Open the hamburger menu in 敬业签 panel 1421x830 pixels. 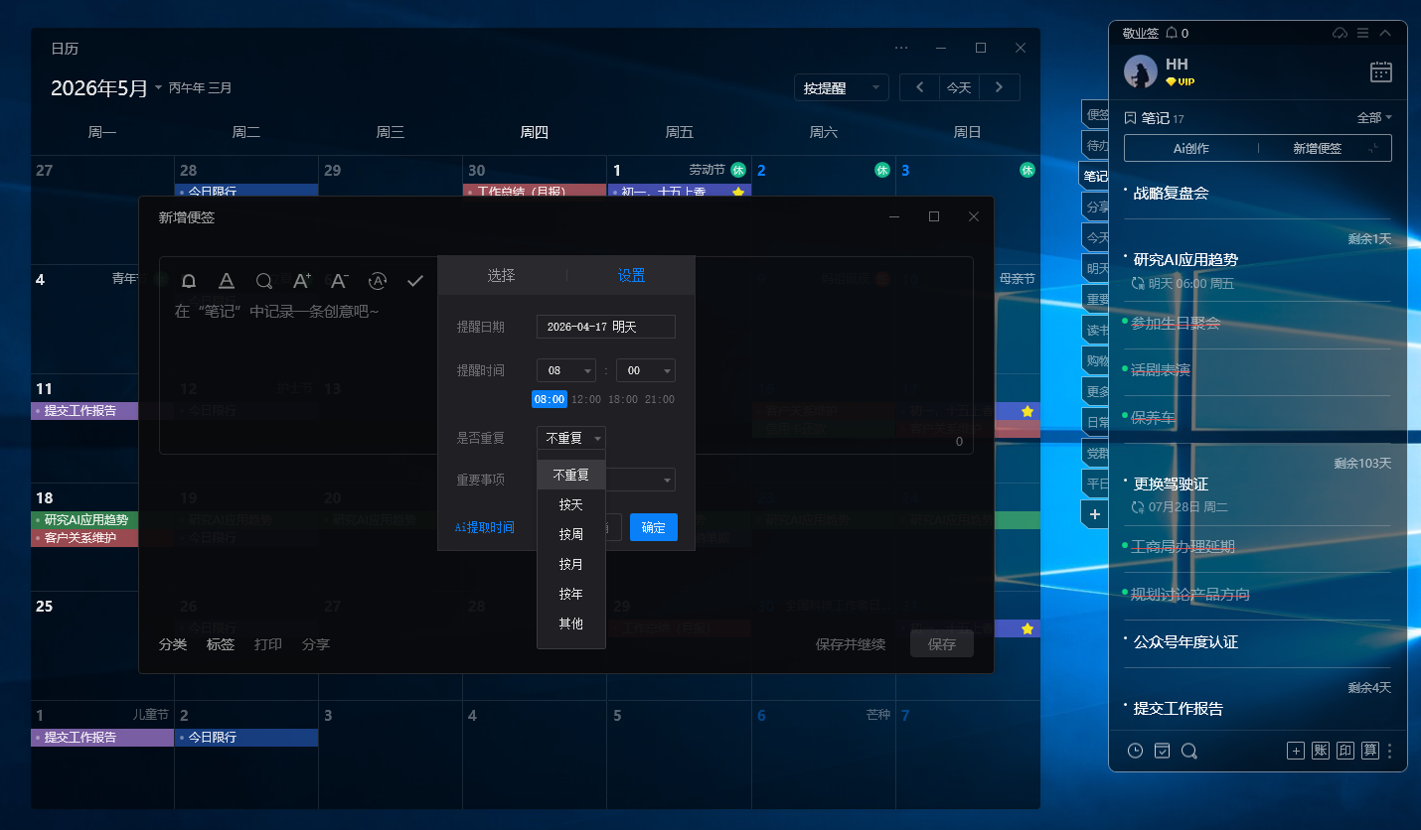pos(1363,33)
